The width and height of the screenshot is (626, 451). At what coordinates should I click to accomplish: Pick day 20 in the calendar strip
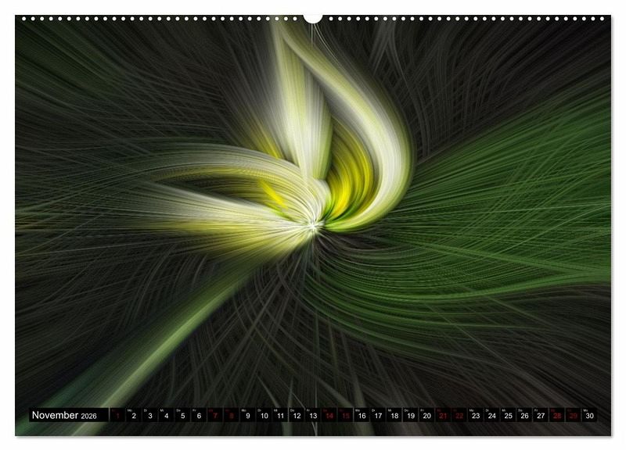[x=426, y=416]
